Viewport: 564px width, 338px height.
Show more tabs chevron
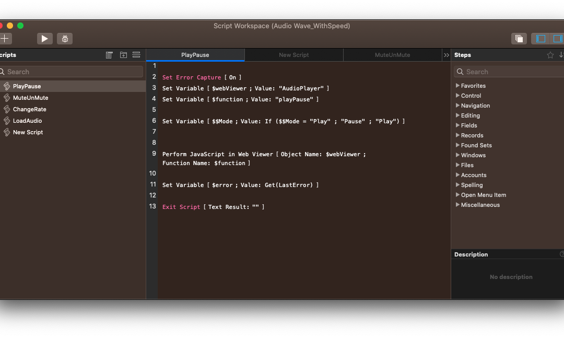coord(446,55)
